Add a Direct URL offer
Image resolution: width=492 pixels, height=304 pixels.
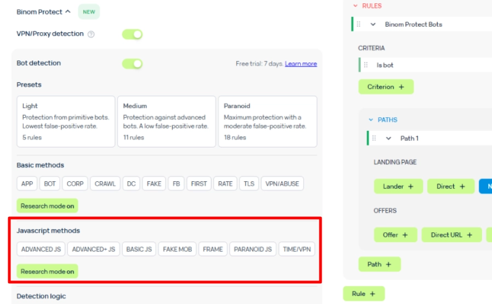point(451,234)
